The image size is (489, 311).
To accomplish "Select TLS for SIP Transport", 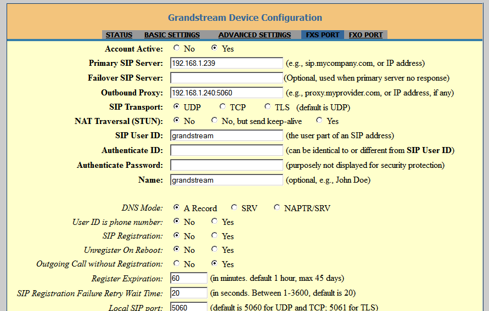I will [x=268, y=106].
